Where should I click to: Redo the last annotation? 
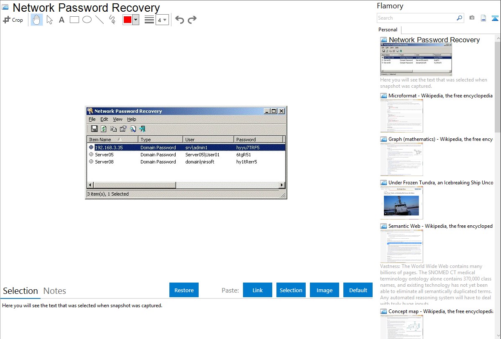(192, 20)
